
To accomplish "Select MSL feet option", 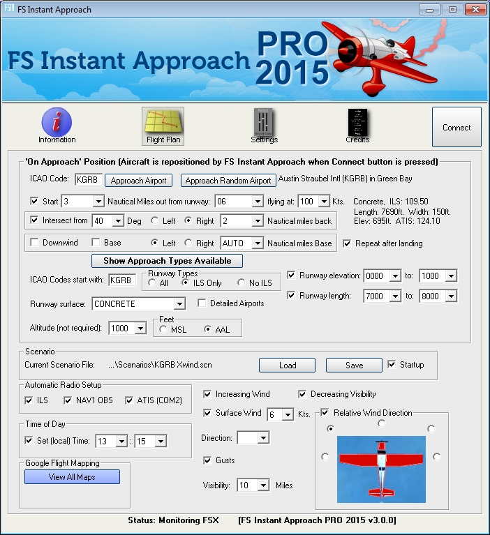I will coord(163,329).
